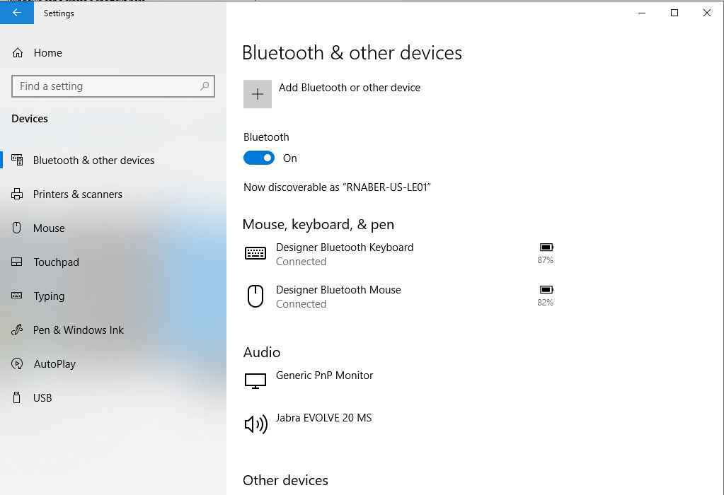Click the Home icon in sidebar

(x=18, y=53)
